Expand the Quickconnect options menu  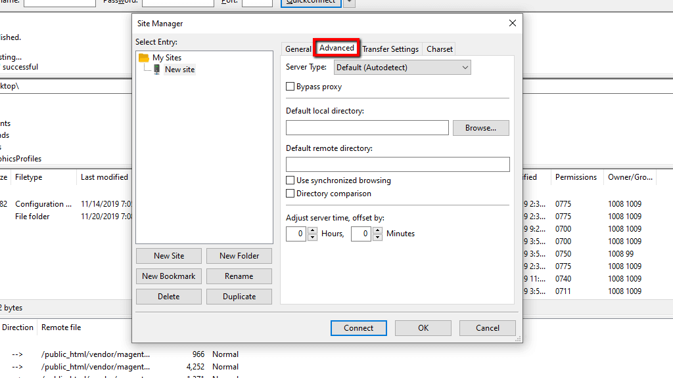[x=348, y=3]
